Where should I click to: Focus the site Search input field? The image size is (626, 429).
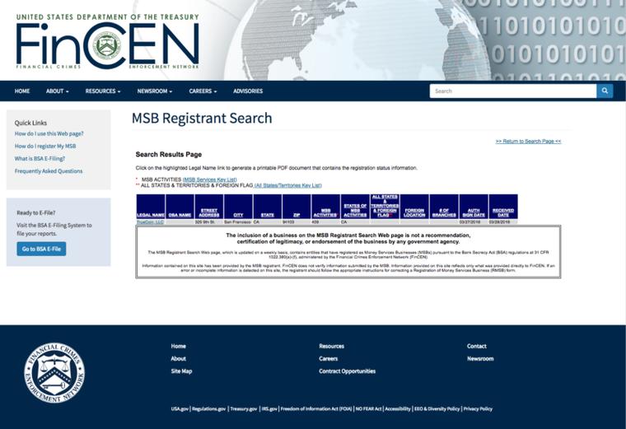[513, 91]
